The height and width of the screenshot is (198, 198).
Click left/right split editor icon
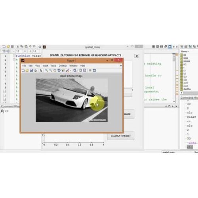158,47
